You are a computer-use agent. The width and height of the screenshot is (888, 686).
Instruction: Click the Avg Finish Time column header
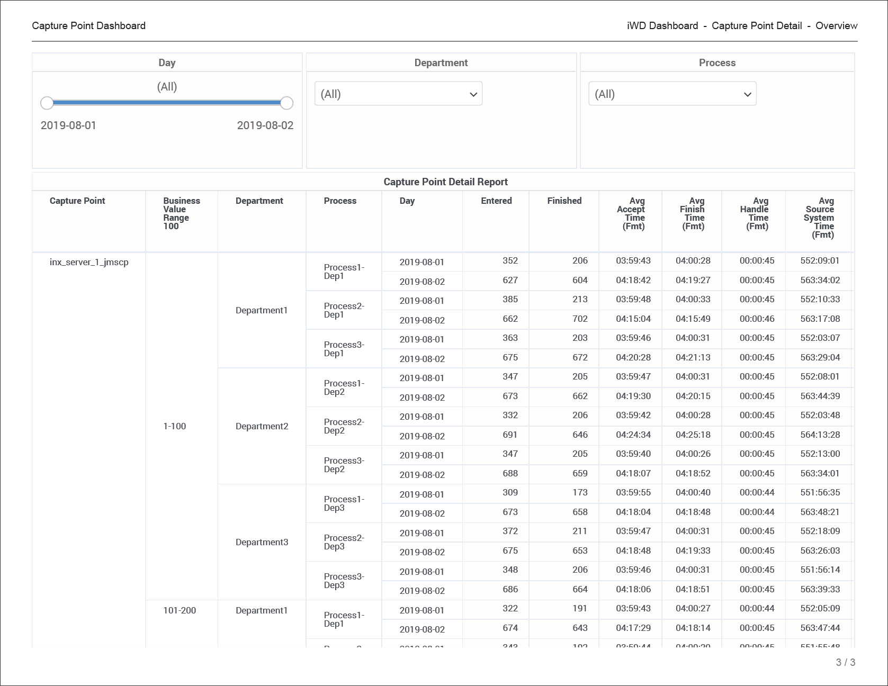pos(692,213)
